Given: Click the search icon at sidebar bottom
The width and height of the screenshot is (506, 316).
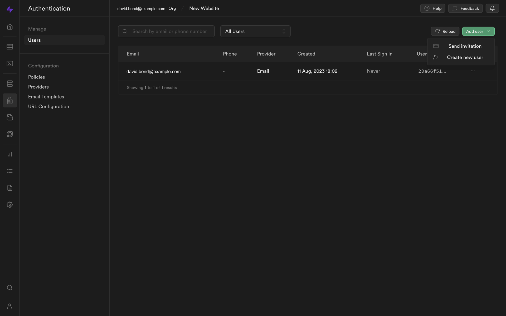Looking at the screenshot, I should click(10, 288).
